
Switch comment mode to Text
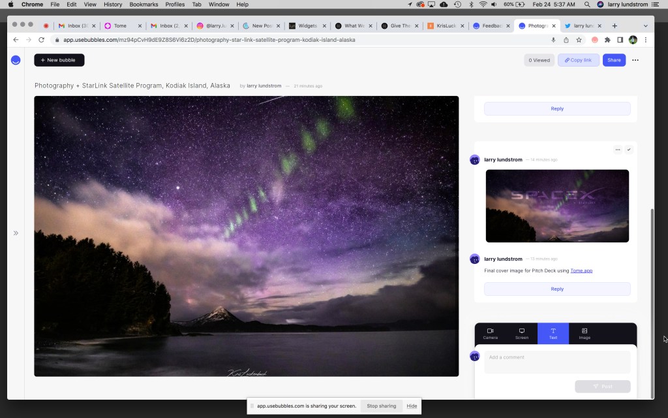coord(553,333)
